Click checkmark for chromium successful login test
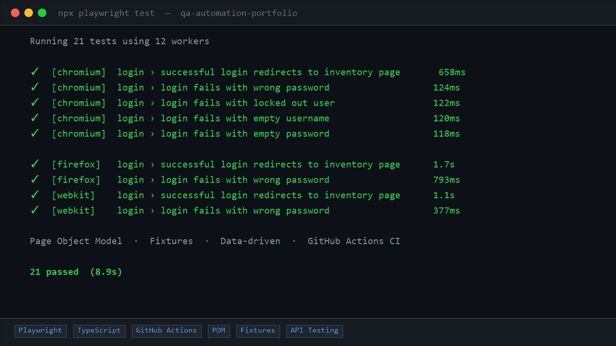Viewport: 616px width, 346px height. click(35, 72)
